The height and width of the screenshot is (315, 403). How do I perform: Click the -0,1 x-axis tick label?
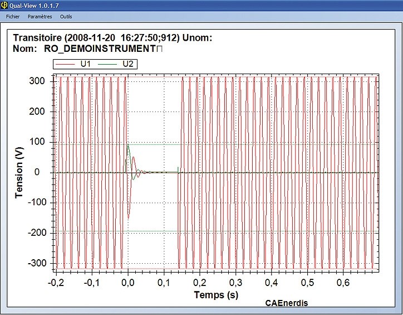tap(92, 283)
